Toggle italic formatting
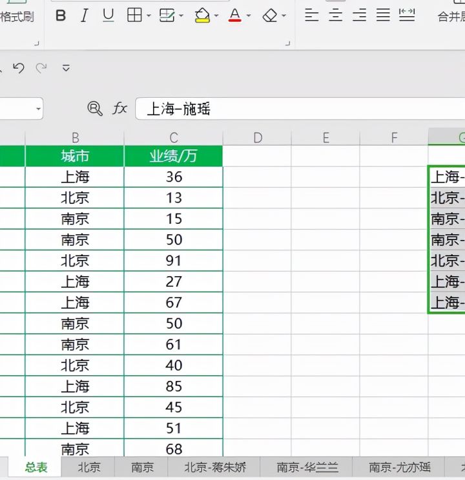The image size is (465, 480). 85,15
